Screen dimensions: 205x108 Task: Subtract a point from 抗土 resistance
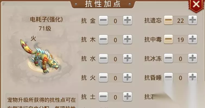[103, 97]
